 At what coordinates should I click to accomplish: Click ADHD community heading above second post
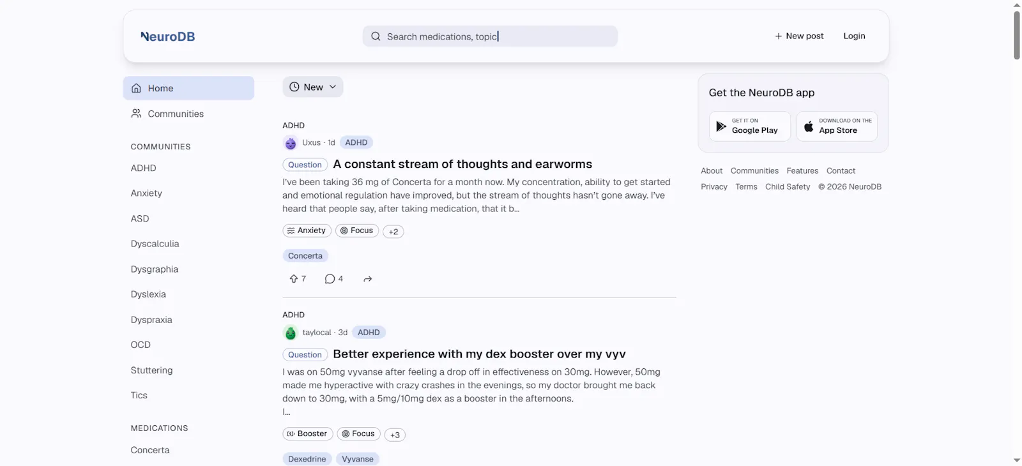pos(294,315)
